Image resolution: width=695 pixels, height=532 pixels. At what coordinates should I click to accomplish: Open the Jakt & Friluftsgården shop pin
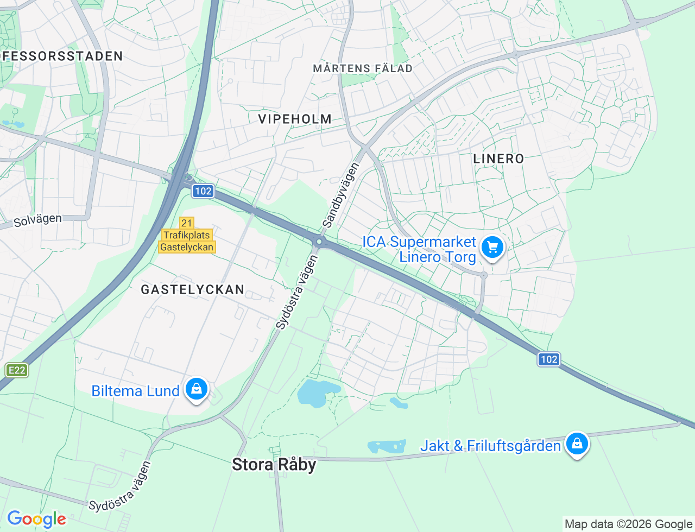[x=577, y=445]
